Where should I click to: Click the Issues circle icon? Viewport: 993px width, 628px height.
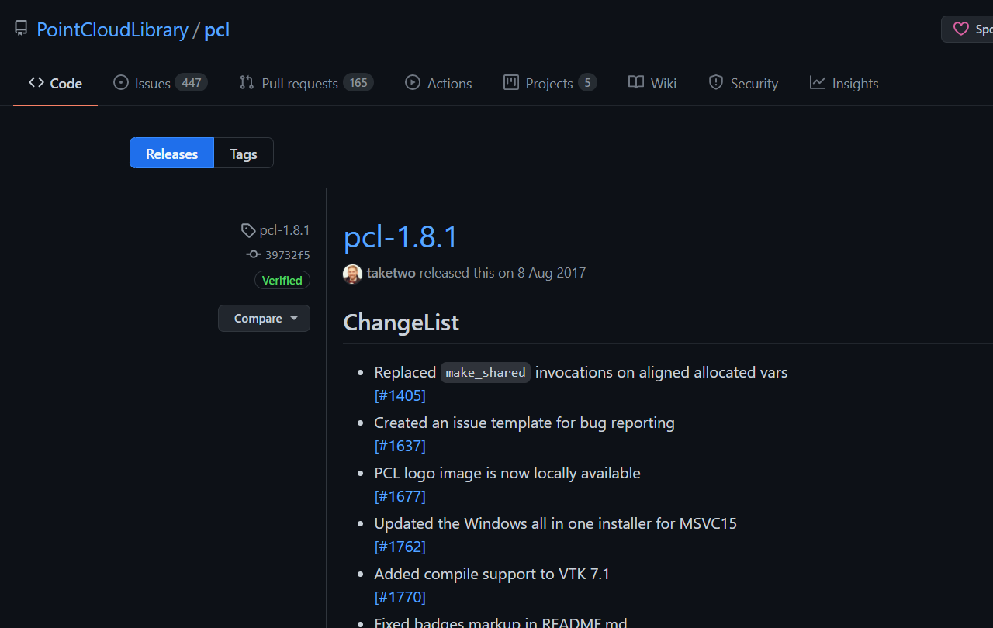tap(120, 82)
